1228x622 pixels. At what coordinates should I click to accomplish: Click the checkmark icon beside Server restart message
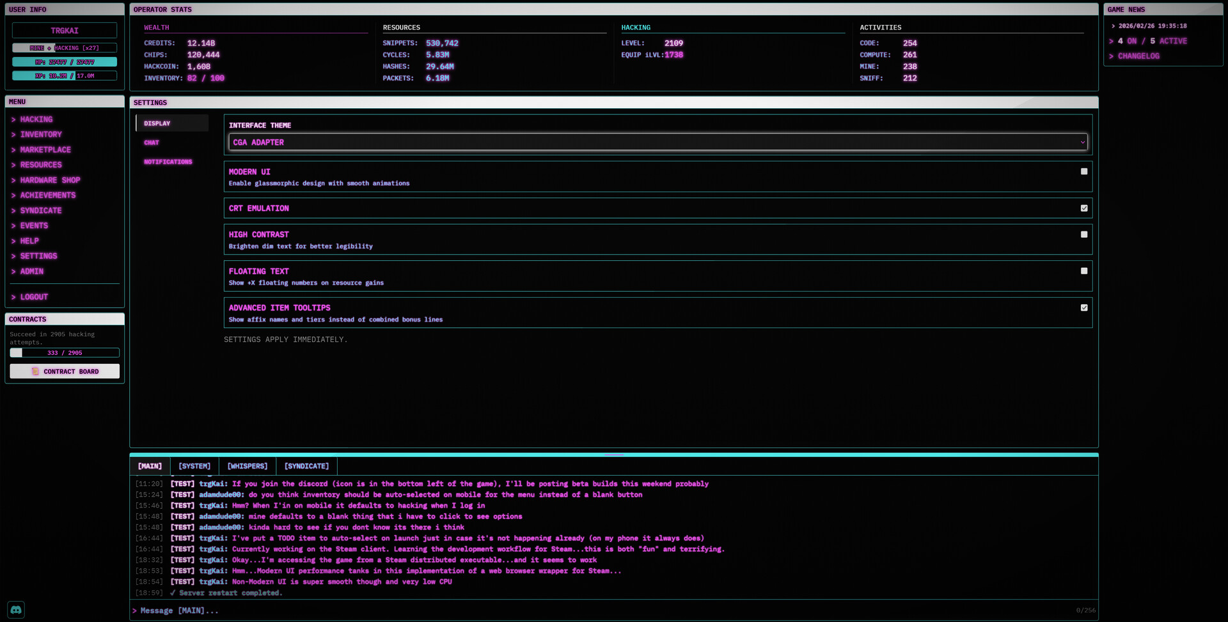[x=173, y=593]
